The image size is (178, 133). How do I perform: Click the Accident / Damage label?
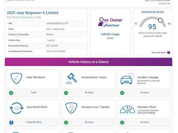(148, 77)
